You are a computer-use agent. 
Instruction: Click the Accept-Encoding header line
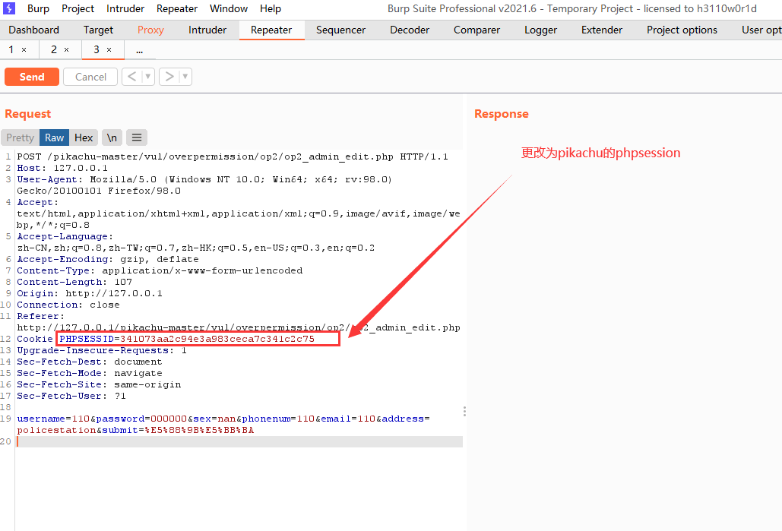108,259
